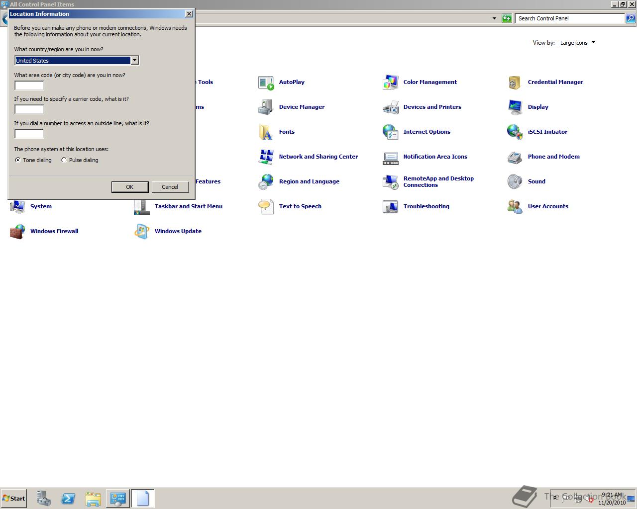637x509 pixels.
Task: Cancel the Location Information dialog
Action: [170, 187]
